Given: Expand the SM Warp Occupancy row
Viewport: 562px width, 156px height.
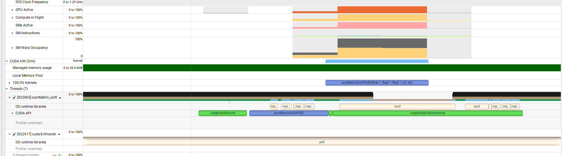Looking at the screenshot, I should click(x=12, y=48).
